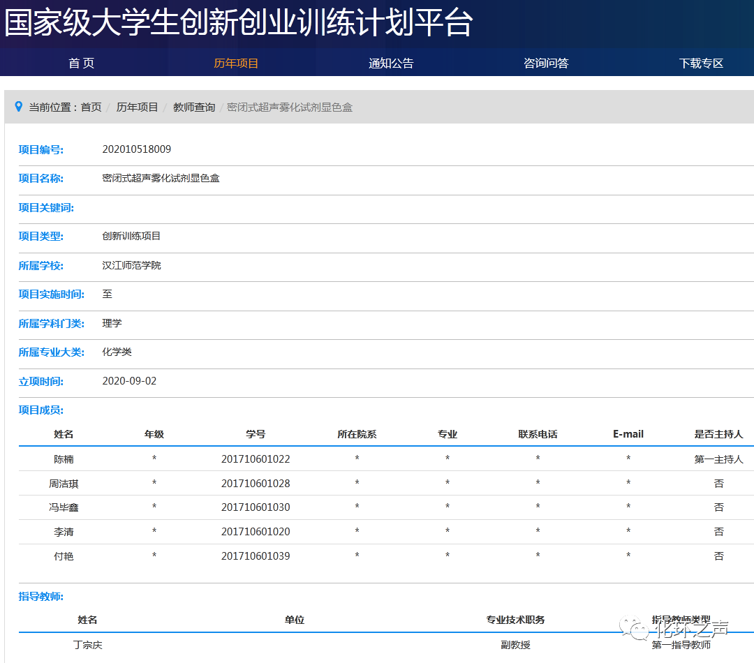This screenshot has width=754, height=663.
Task: Click the 第一主持人 cell for 陈楠
Action: pos(718,459)
